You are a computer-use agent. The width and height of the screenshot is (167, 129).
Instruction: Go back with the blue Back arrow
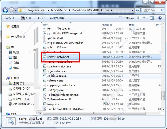click(5, 10)
